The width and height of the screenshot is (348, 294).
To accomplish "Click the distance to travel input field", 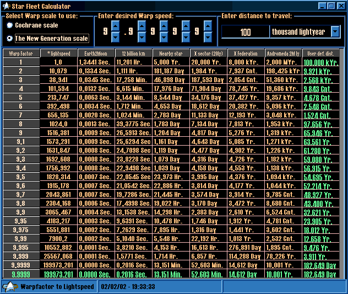I will (x=245, y=32).
